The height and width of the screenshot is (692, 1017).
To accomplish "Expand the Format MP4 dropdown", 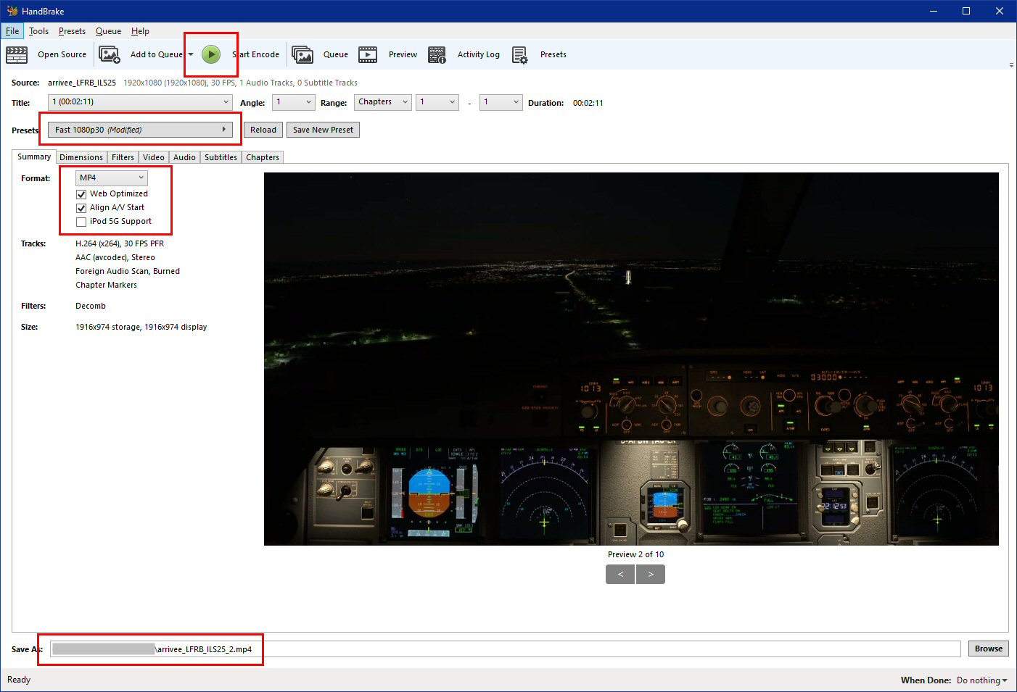I will click(x=112, y=178).
